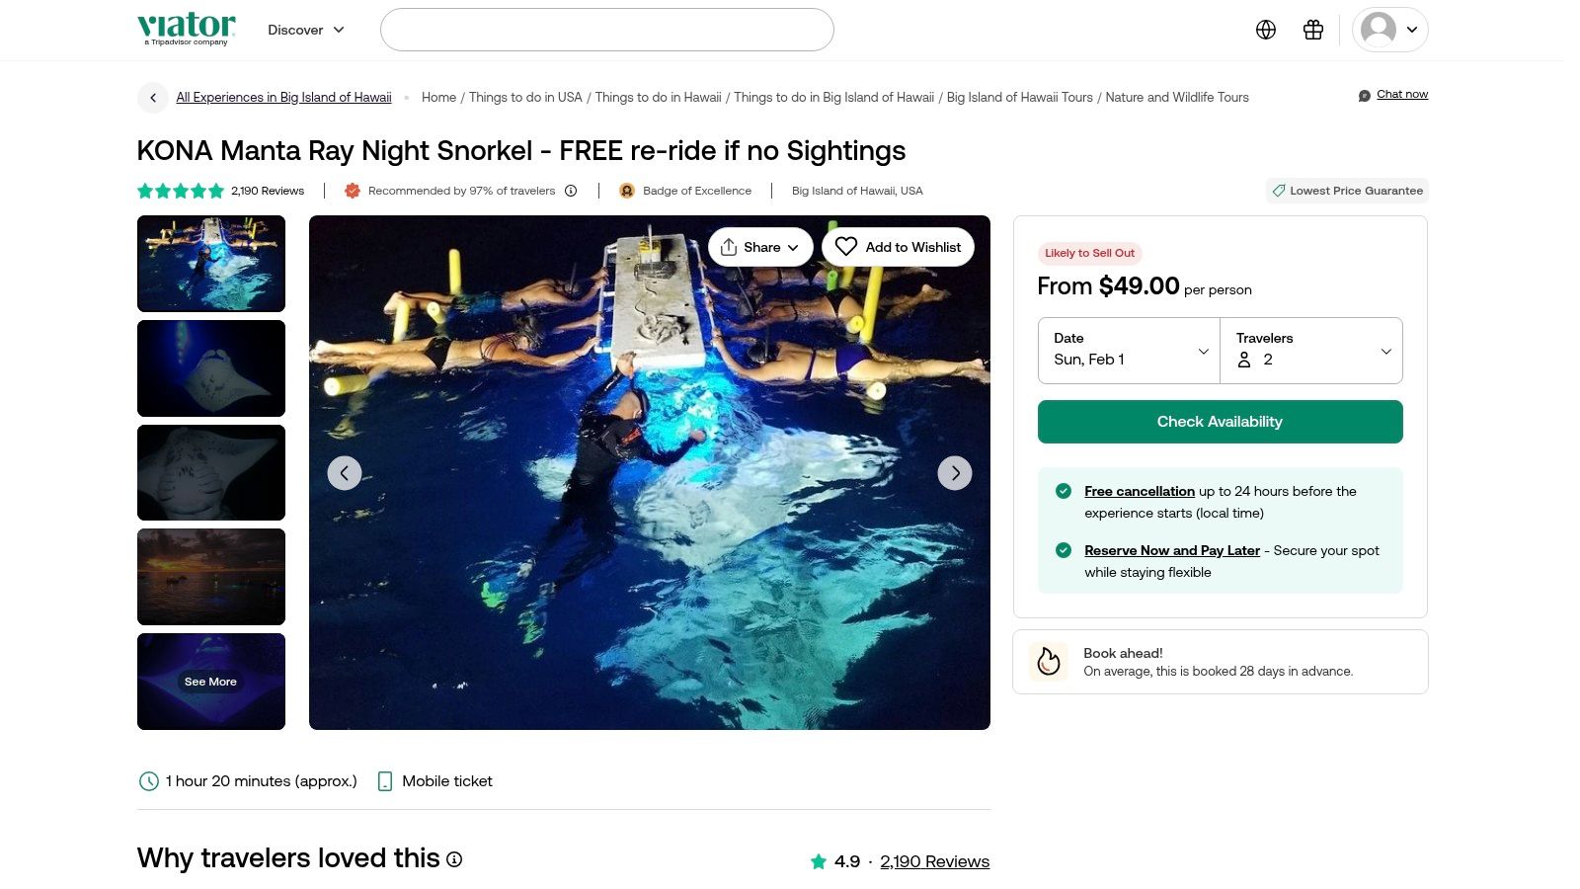Click info icon beside Why travelers loved this

click(x=454, y=859)
